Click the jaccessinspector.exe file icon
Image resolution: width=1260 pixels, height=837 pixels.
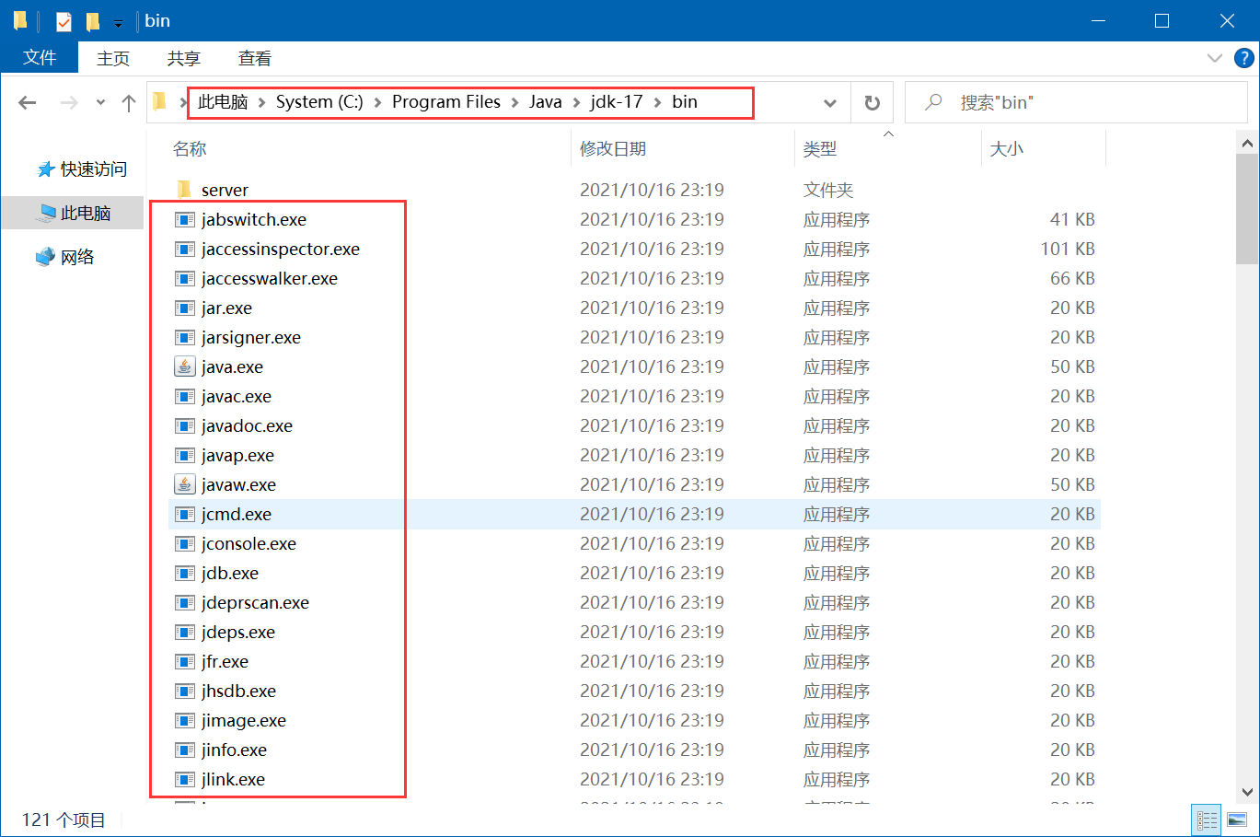click(185, 249)
